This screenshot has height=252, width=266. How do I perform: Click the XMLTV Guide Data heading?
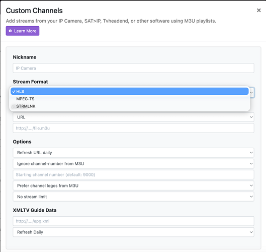[35, 210]
